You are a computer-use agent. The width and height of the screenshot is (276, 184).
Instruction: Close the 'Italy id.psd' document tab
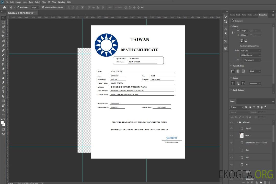pyautogui.click(x=36, y=13)
